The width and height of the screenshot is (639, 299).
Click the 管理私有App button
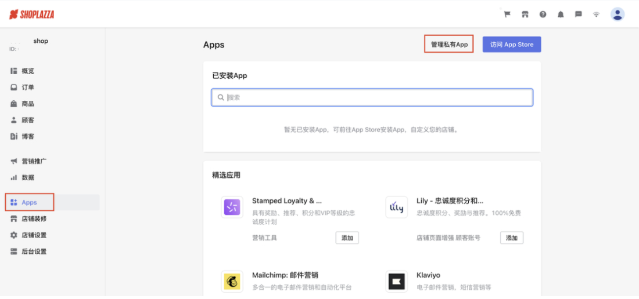tap(449, 45)
